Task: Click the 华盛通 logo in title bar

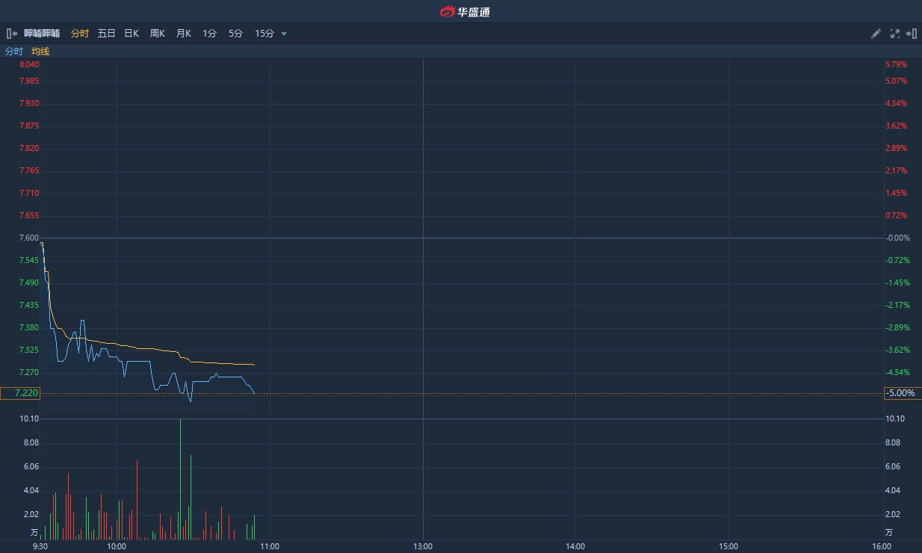Action: pos(465,11)
